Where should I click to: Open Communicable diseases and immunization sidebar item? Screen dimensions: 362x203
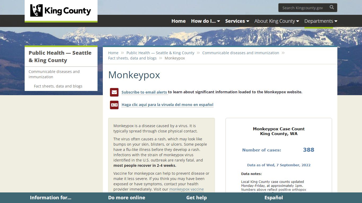[x=54, y=74]
